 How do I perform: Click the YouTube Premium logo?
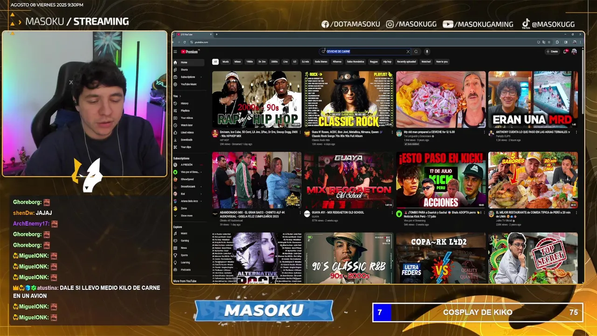coord(190,52)
